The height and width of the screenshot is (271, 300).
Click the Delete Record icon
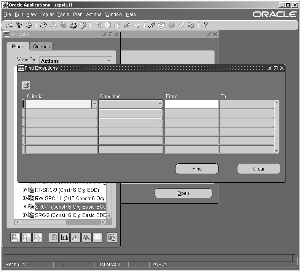[137, 25]
